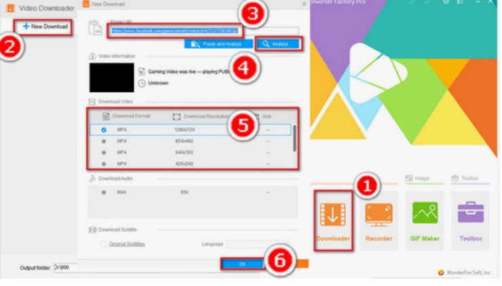The height and width of the screenshot is (286, 502).
Task: Select the MP4 1280x720 option
Action: [x=191, y=129]
